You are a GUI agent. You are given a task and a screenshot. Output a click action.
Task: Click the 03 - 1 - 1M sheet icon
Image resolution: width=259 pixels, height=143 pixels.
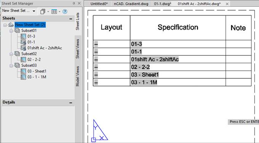[x=23, y=77]
